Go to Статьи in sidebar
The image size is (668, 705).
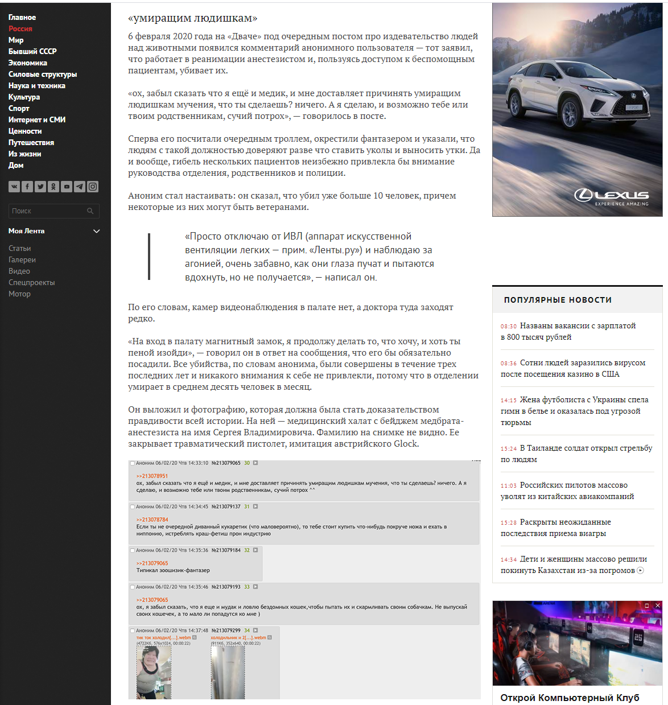pos(20,249)
